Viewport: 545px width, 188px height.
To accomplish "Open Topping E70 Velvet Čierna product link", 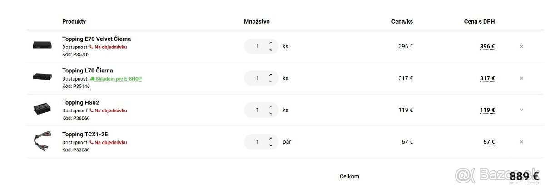I will point(96,39).
